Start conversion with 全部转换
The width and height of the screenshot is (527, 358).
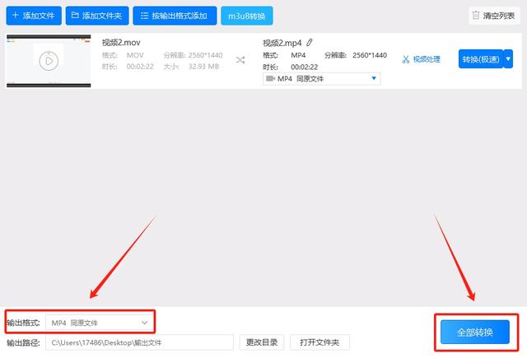click(475, 332)
